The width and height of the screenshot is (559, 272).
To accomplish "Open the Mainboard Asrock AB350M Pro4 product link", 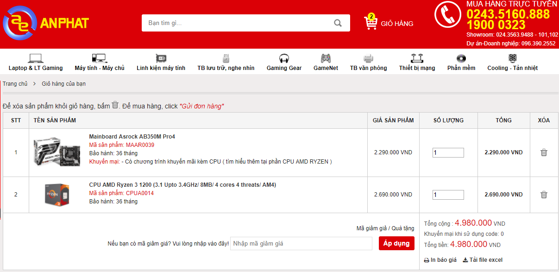I will 132,137.
